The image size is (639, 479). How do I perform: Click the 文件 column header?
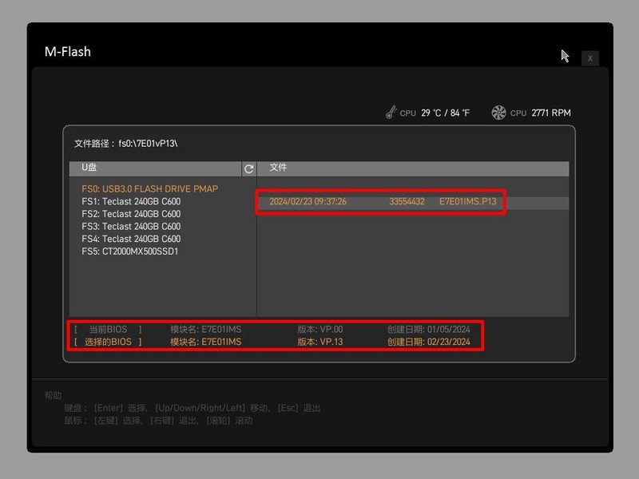click(x=413, y=168)
